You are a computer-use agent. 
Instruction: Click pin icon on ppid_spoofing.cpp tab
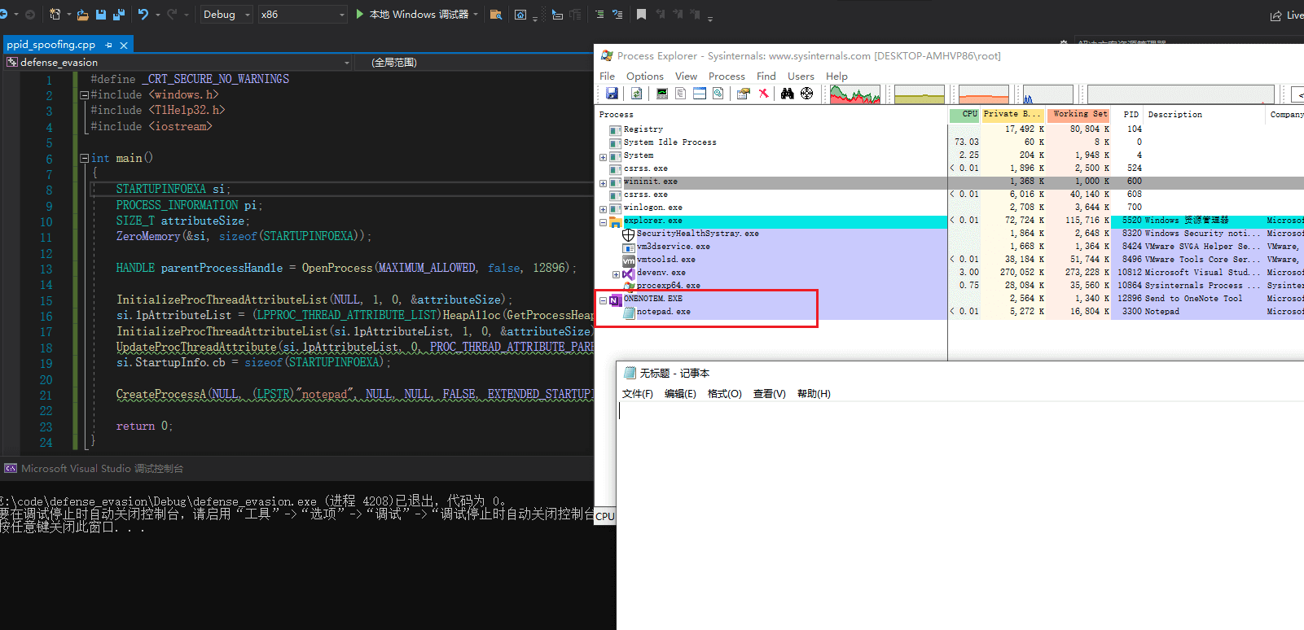108,45
